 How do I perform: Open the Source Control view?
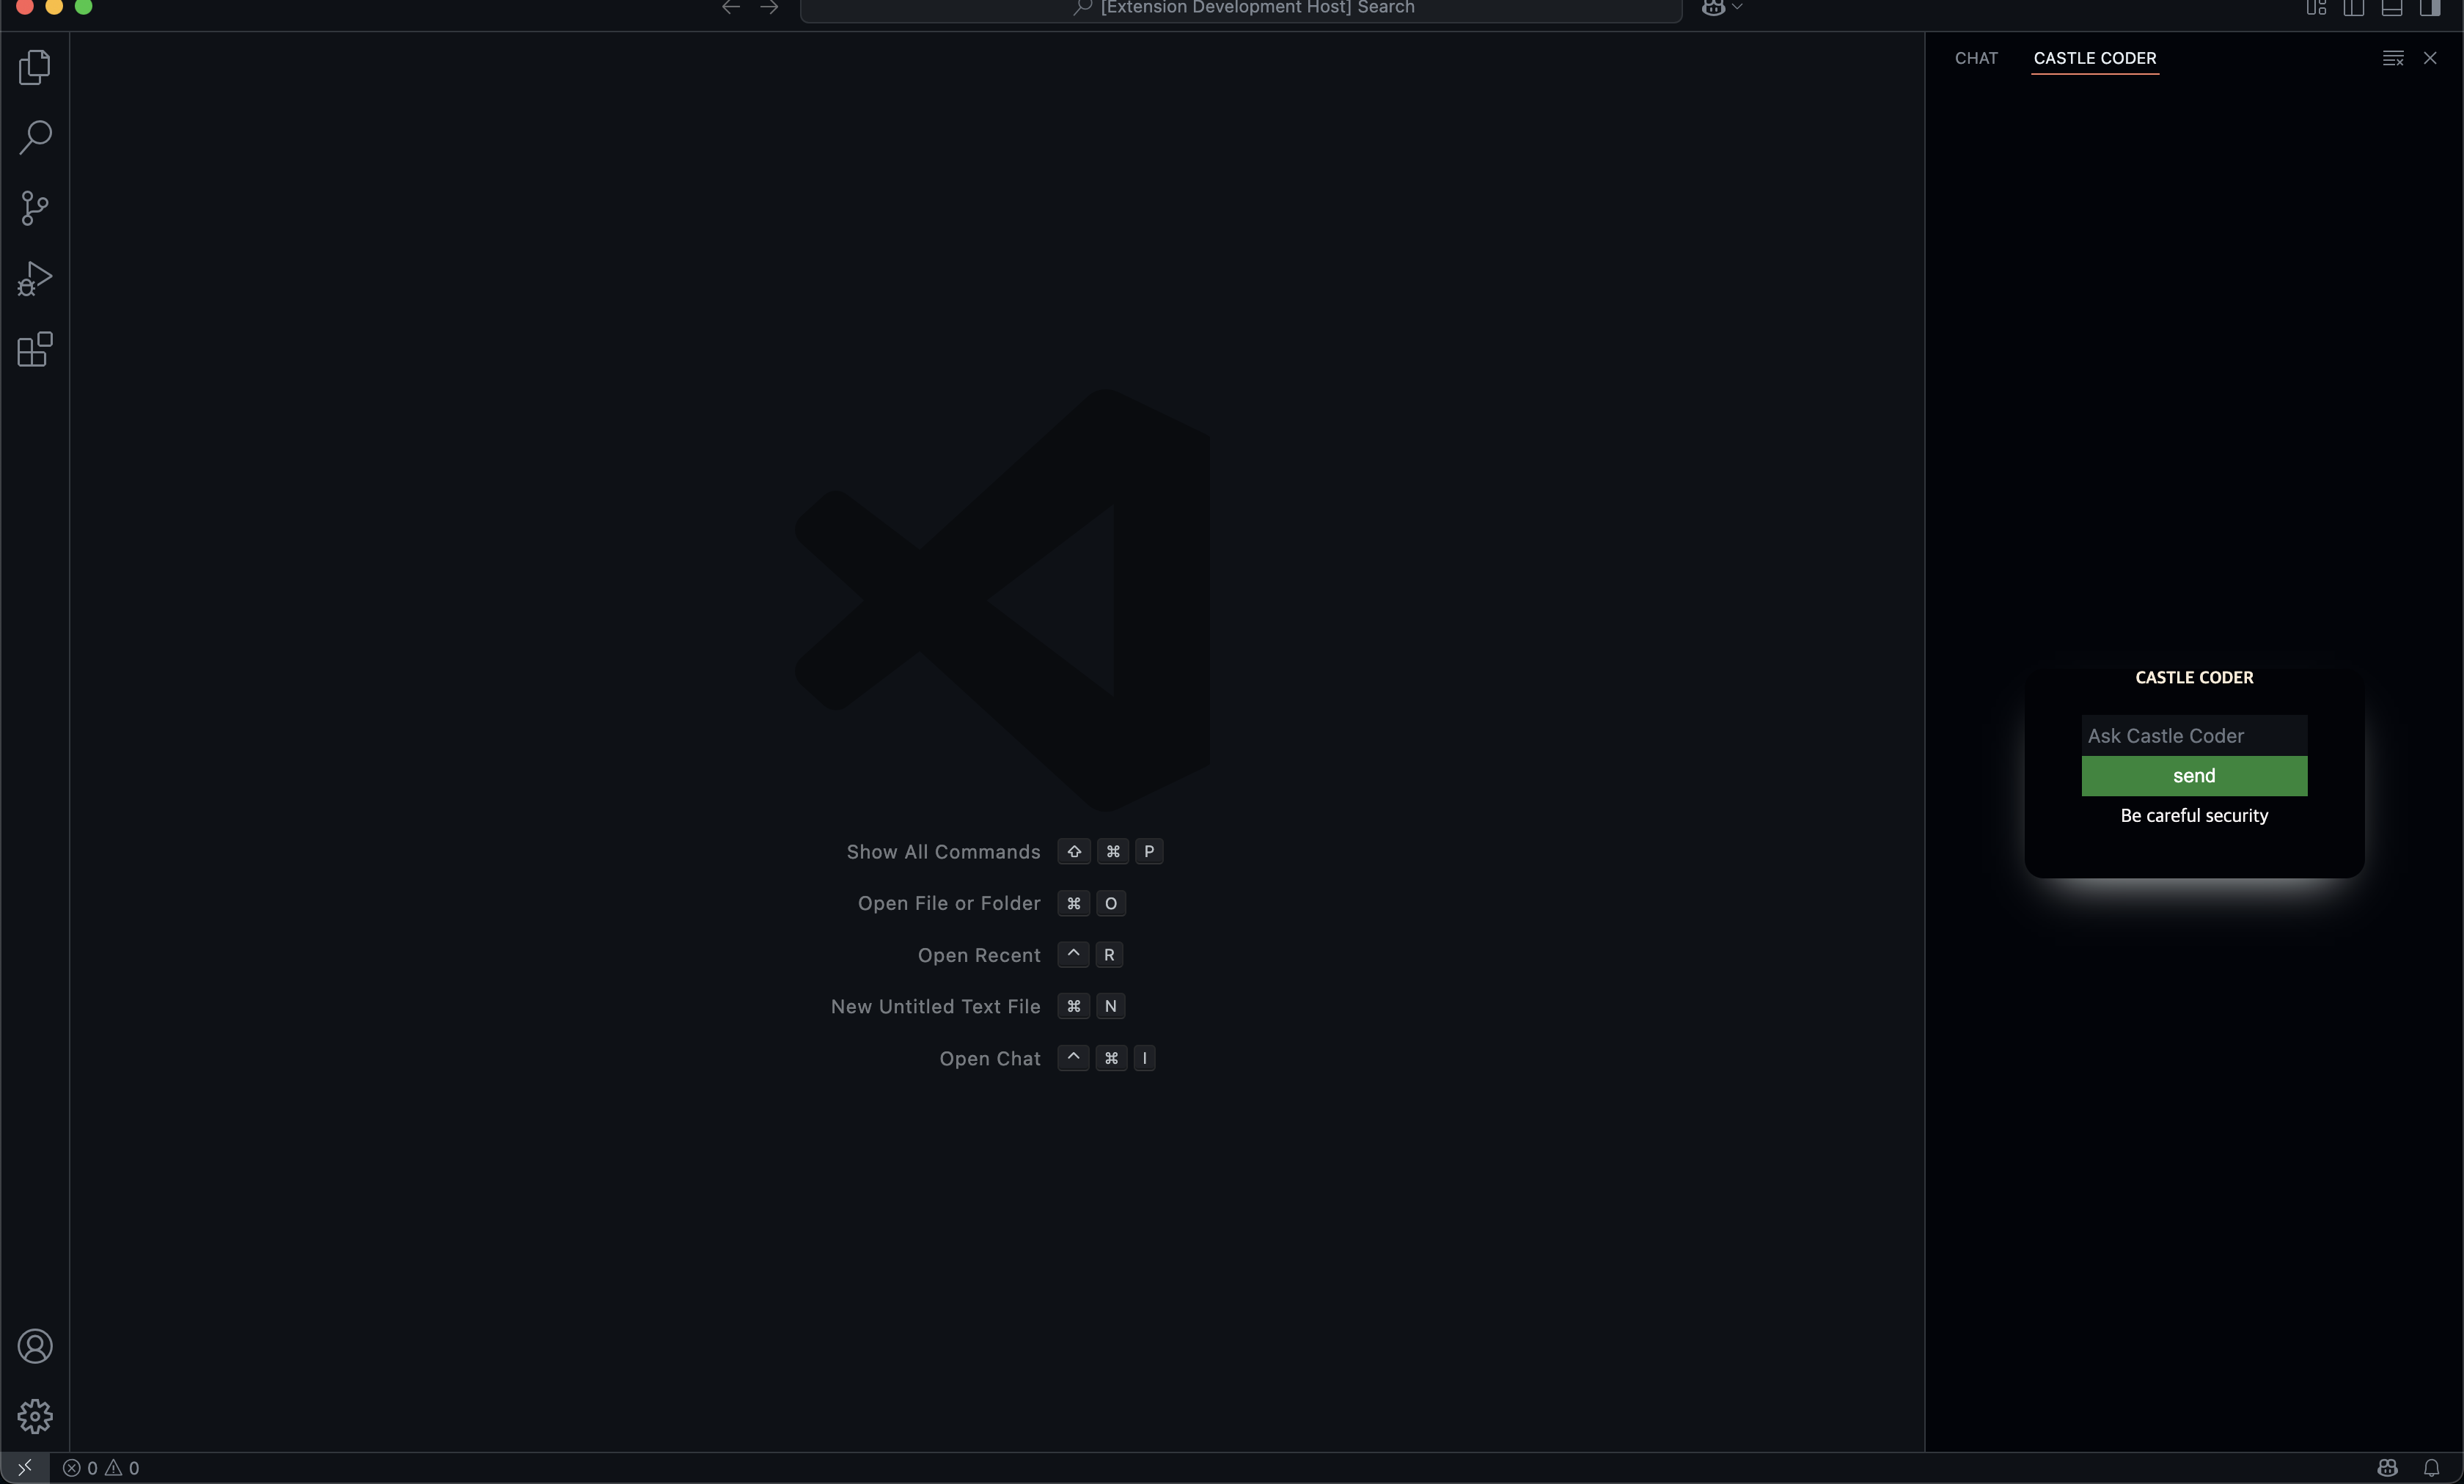click(35, 208)
